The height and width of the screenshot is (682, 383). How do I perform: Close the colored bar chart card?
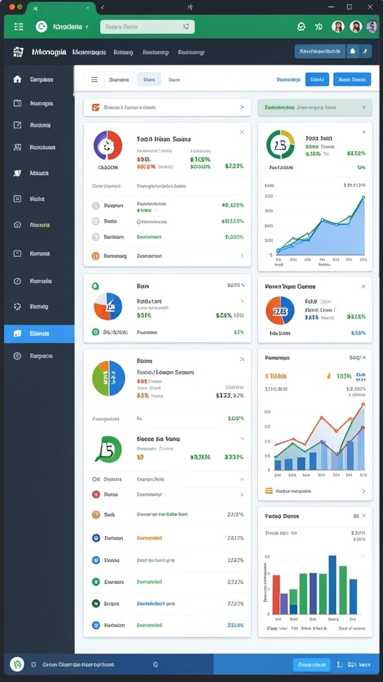point(364,516)
